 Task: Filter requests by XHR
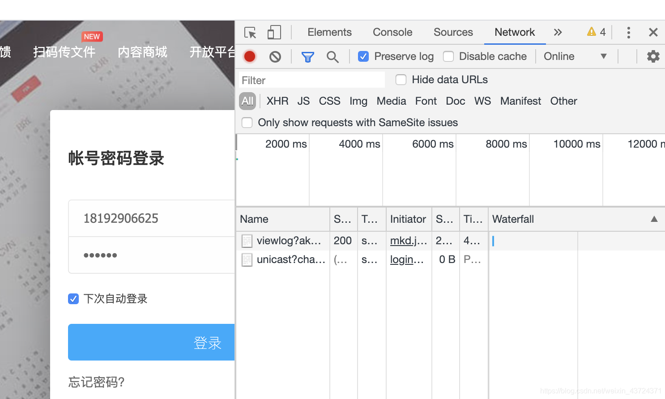point(277,101)
